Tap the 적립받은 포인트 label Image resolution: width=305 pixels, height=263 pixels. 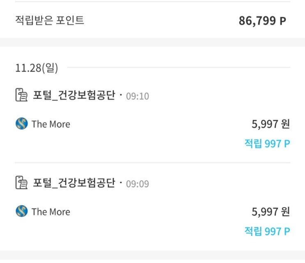pyautogui.click(x=49, y=20)
